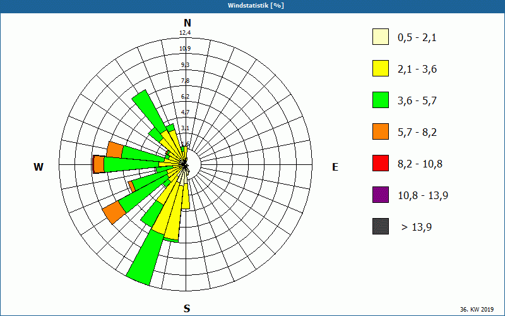Image resolution: width=505 pixels, height=316 pixels.
Task: Click the purple 10,8 - 13,9 legend swatch
Action: pos(381,195)
